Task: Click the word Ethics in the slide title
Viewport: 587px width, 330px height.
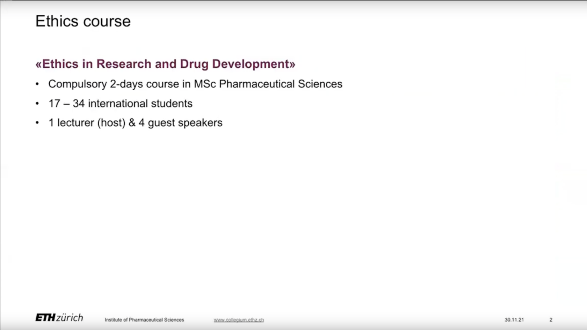Action: coord(57,21)
